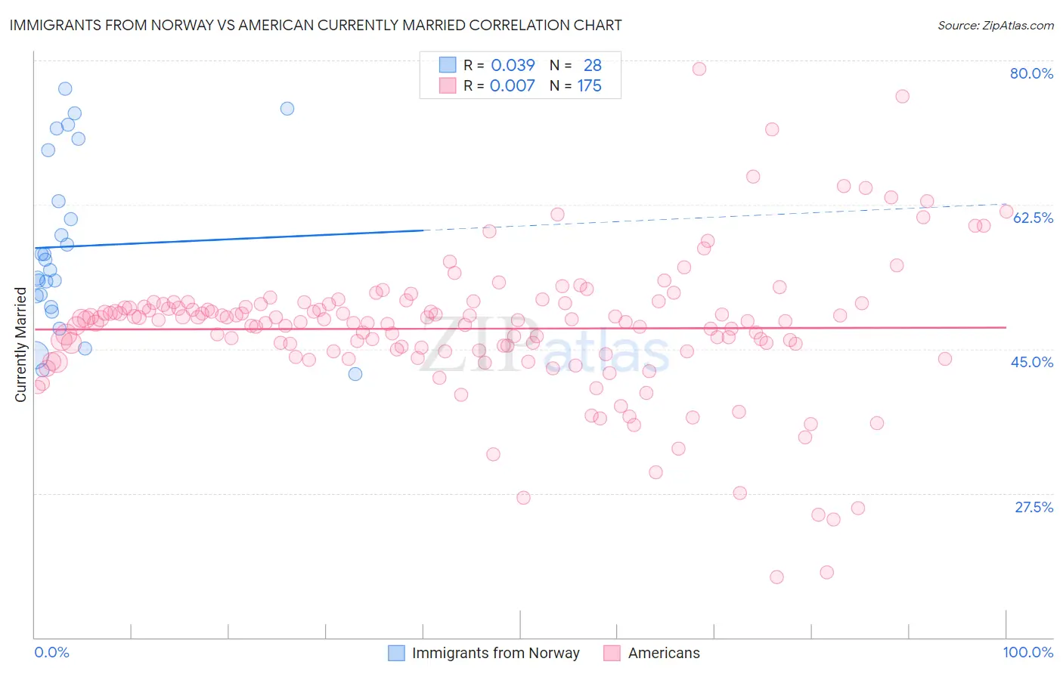Click the pink R = 0.007 legend swatch
This screenshot has height=674, width=1063.
pyautogui.click(x=448, y=85)
